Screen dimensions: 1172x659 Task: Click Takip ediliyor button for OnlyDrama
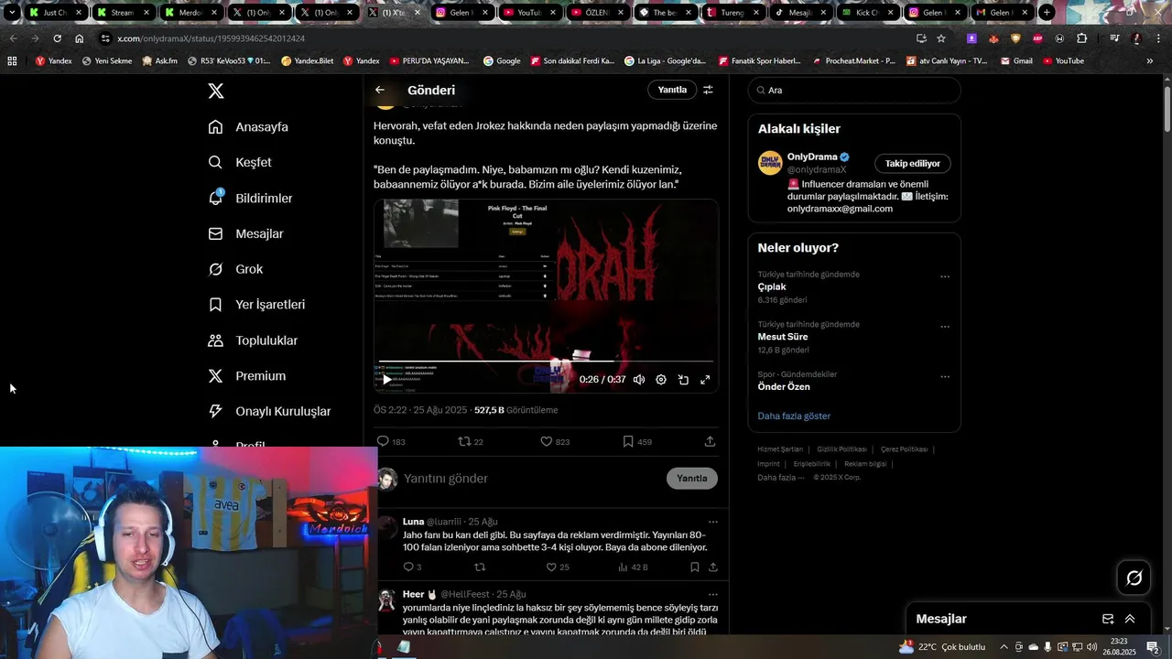(x=913, y=163)
